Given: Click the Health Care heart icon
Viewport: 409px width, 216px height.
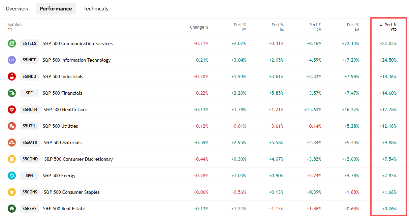Looking at the screenshot, I should coord(12,110).
